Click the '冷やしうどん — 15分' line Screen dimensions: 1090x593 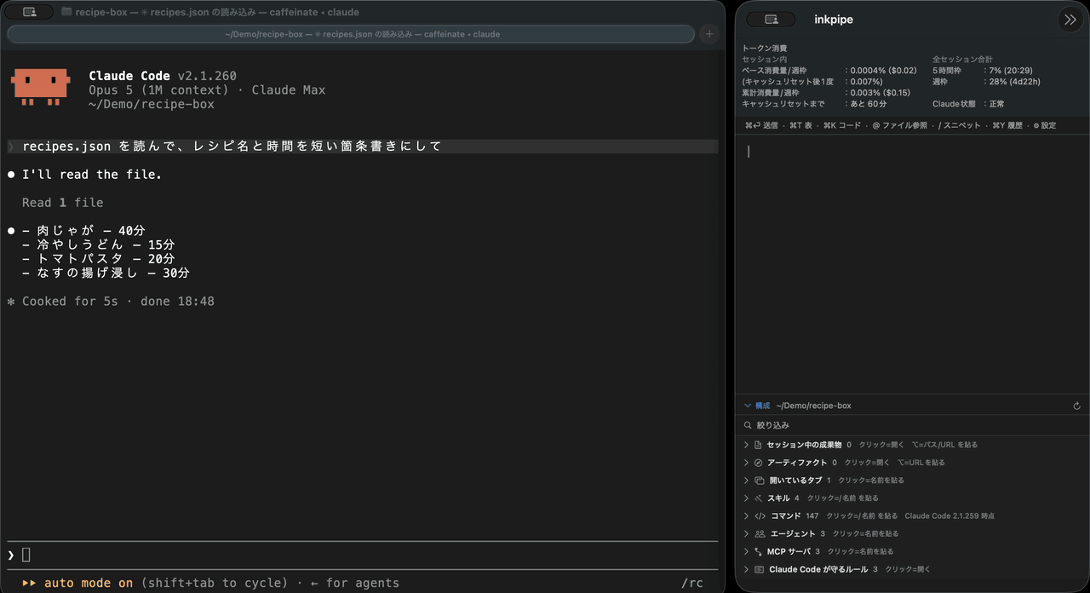[x=98, y=245]
